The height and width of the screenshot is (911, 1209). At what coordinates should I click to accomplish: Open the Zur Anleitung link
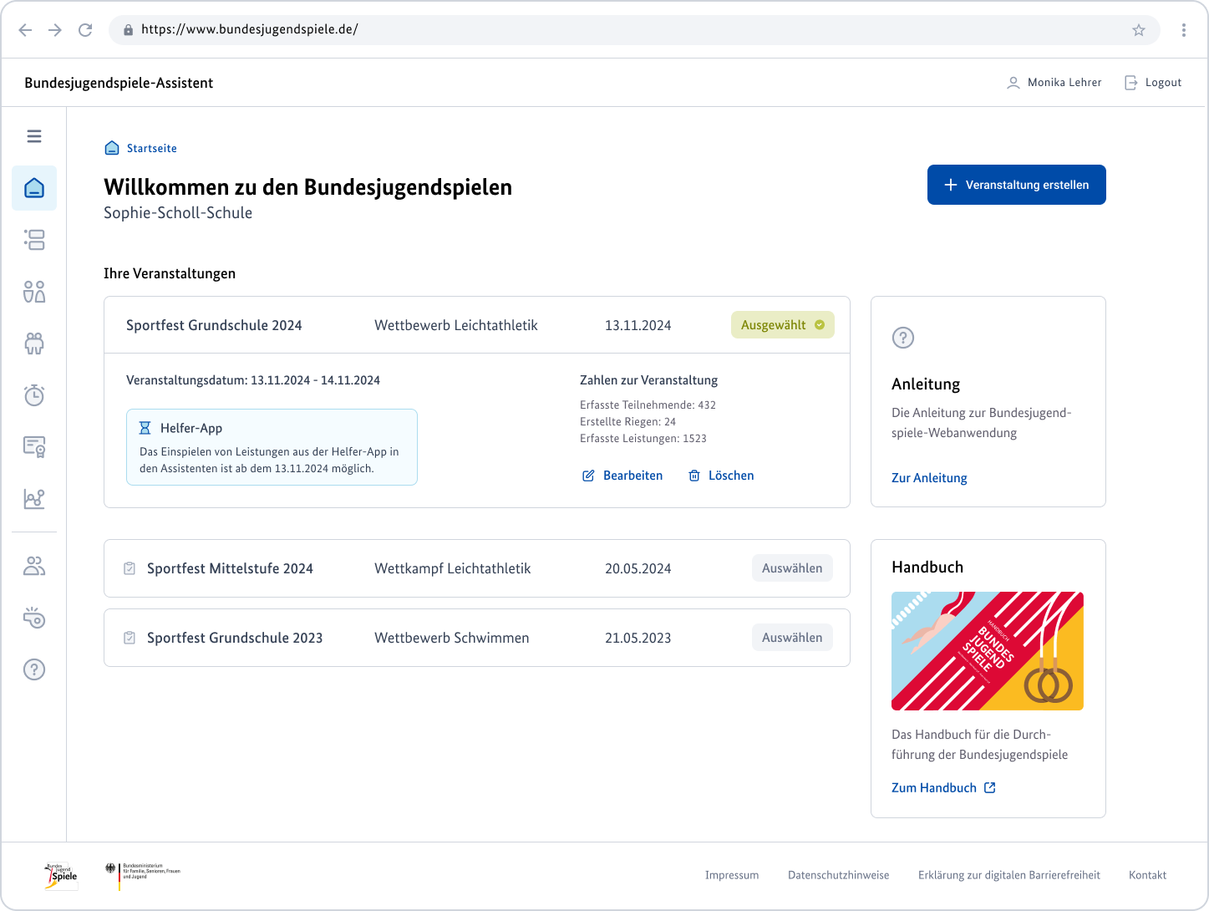point(929,478)
